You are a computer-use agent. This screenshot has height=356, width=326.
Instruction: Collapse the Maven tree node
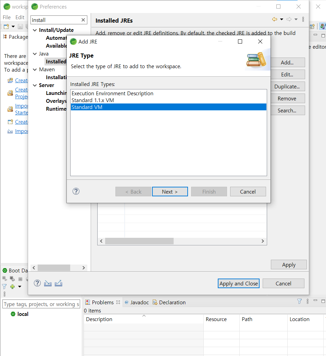click(35, 70)
